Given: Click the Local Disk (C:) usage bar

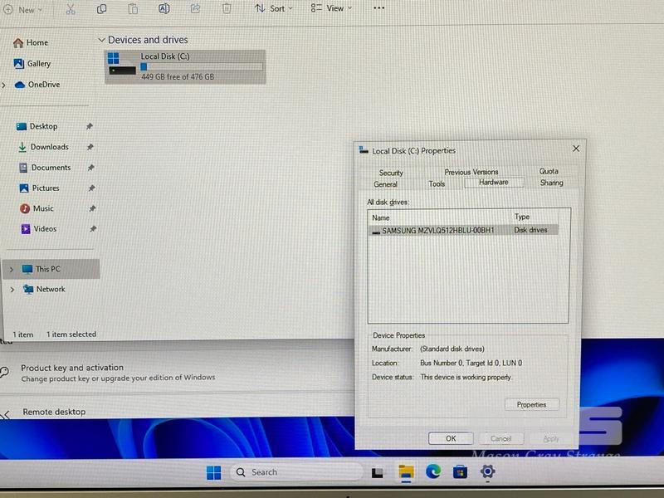Looking at the screenshot, I should click(202, 67).
